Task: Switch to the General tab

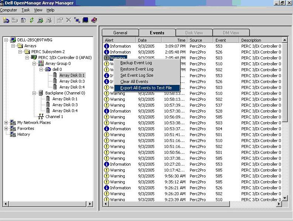Action: click(x=120, y=33)
